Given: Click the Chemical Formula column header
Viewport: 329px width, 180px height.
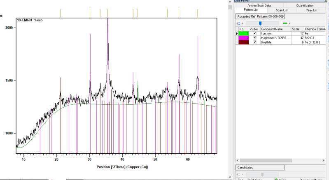Looking at the screenshot, I should click(x=315, y=29).
